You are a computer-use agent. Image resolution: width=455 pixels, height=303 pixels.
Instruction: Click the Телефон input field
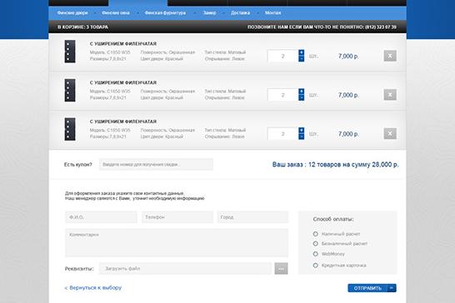(177, 217)
